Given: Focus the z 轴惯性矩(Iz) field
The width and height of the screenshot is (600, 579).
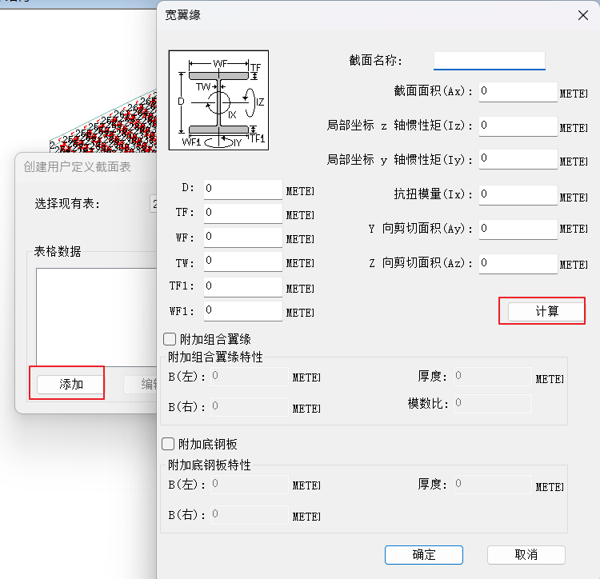Looking at the screenshot, I should point(518,126).
